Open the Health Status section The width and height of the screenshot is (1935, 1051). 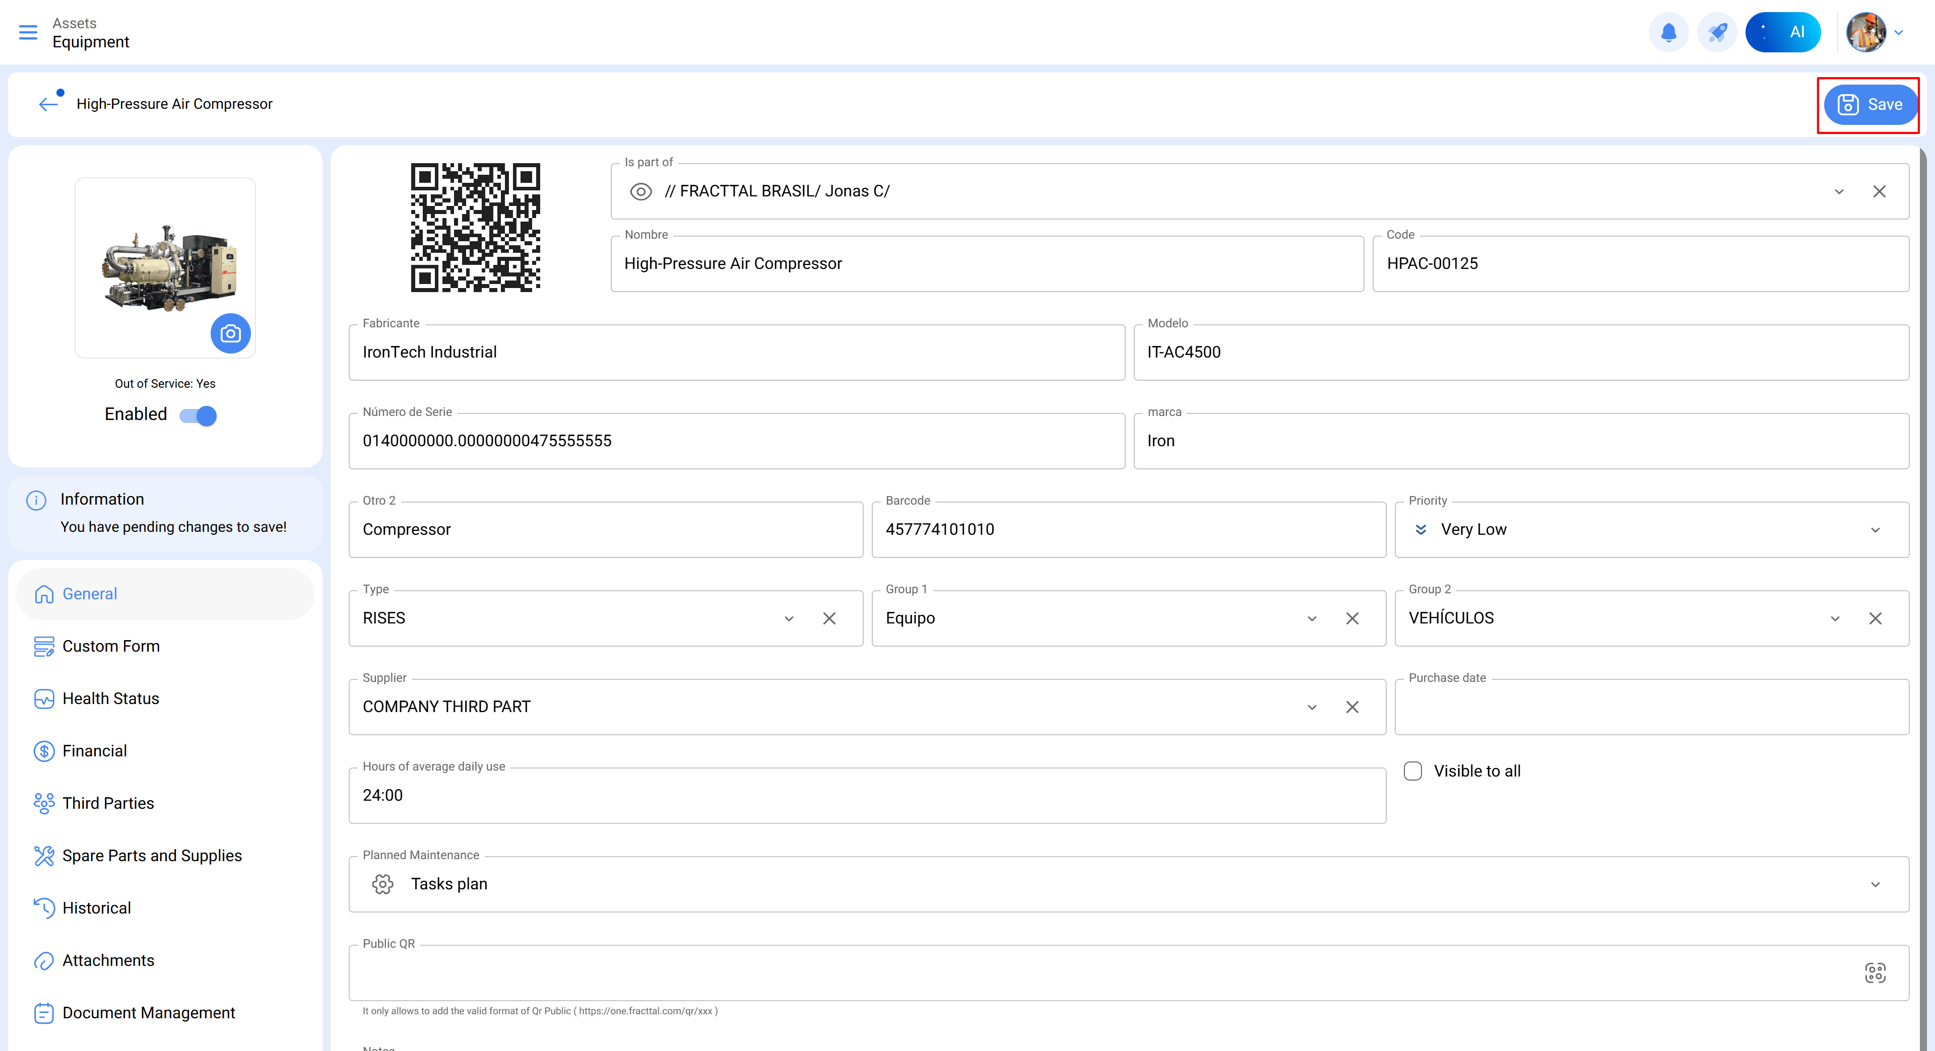click(x=110, y=698)
